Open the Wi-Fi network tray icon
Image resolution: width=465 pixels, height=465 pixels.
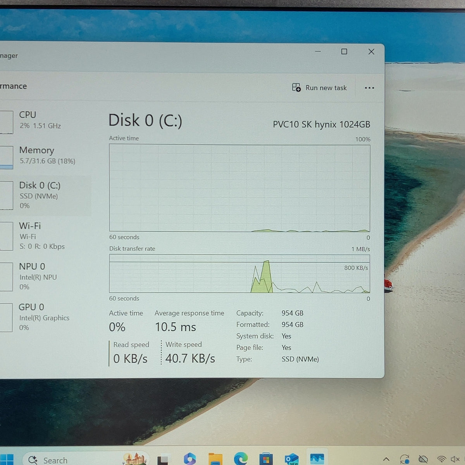(441, 459)
